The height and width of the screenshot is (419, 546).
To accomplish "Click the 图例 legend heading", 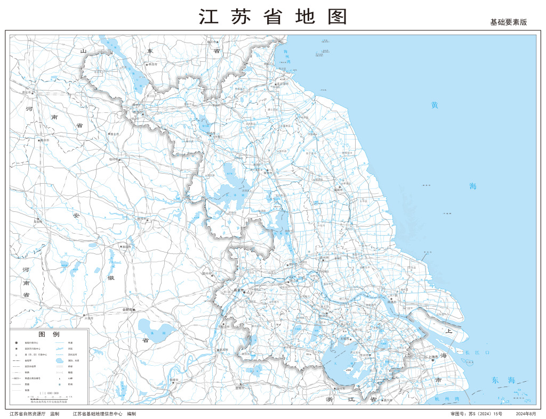I will (49, 333).
